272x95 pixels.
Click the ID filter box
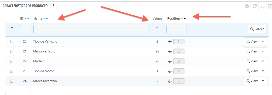point(25,29)
